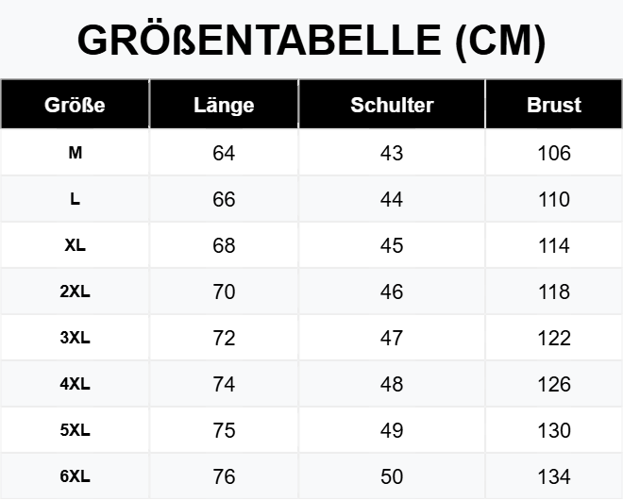Select the 4XL size label

75,384
